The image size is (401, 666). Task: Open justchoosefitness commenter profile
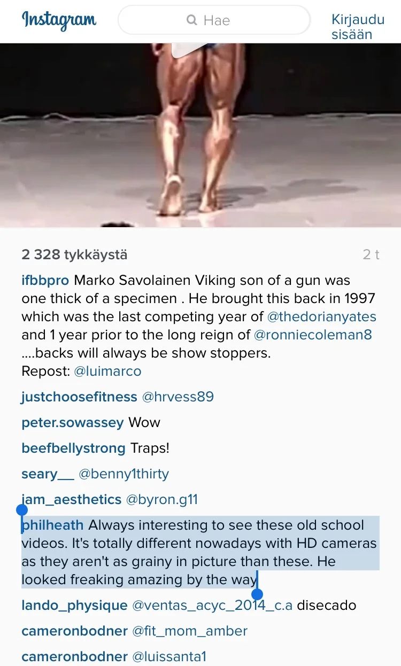coord(79,397)
